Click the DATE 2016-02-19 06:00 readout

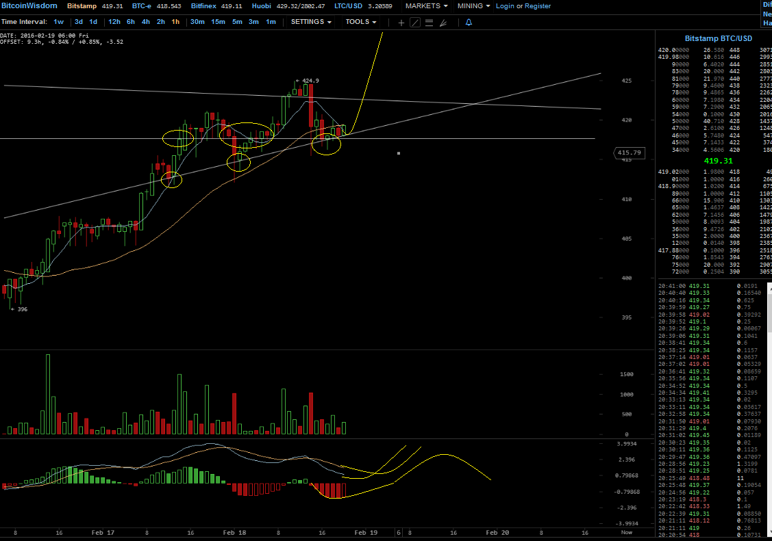click(45, 36)
